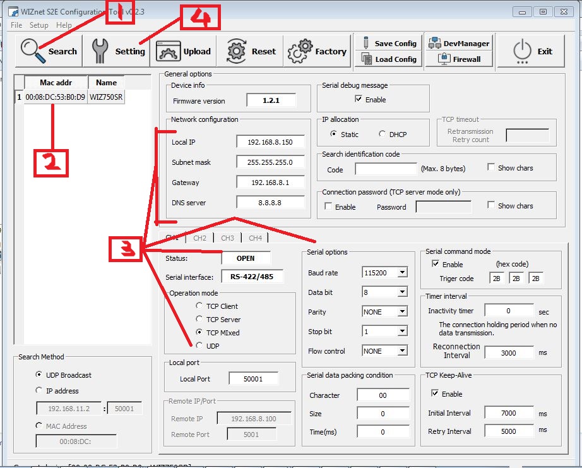Open the Stop bit dropdown
Image resolution: width=582 pixels, height=468 pixels.
[x=402, y=331]
